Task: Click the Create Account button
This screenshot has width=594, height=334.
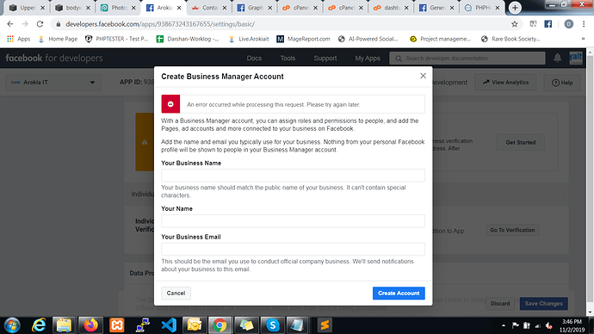Action: [x=399, y=293]
